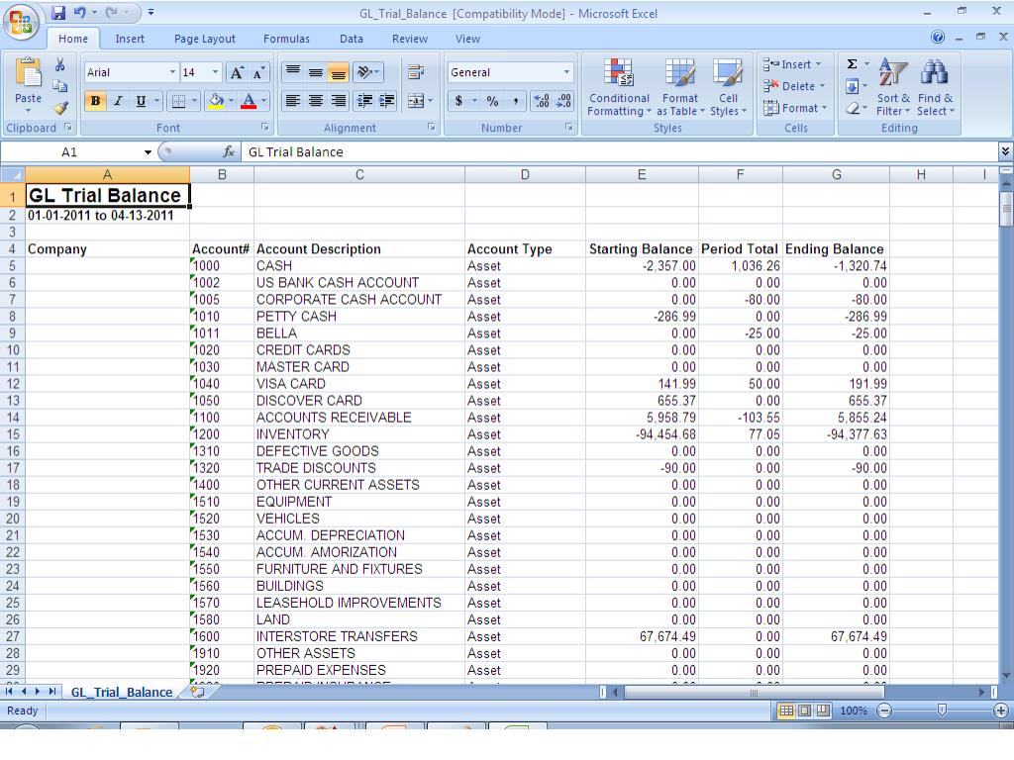Switch to the View tab
Viewport: 1014px width, 760px height.
coord(467,39)
